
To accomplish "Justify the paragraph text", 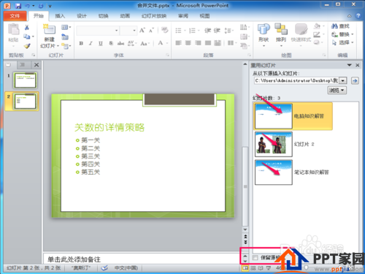I will (208, 43).
